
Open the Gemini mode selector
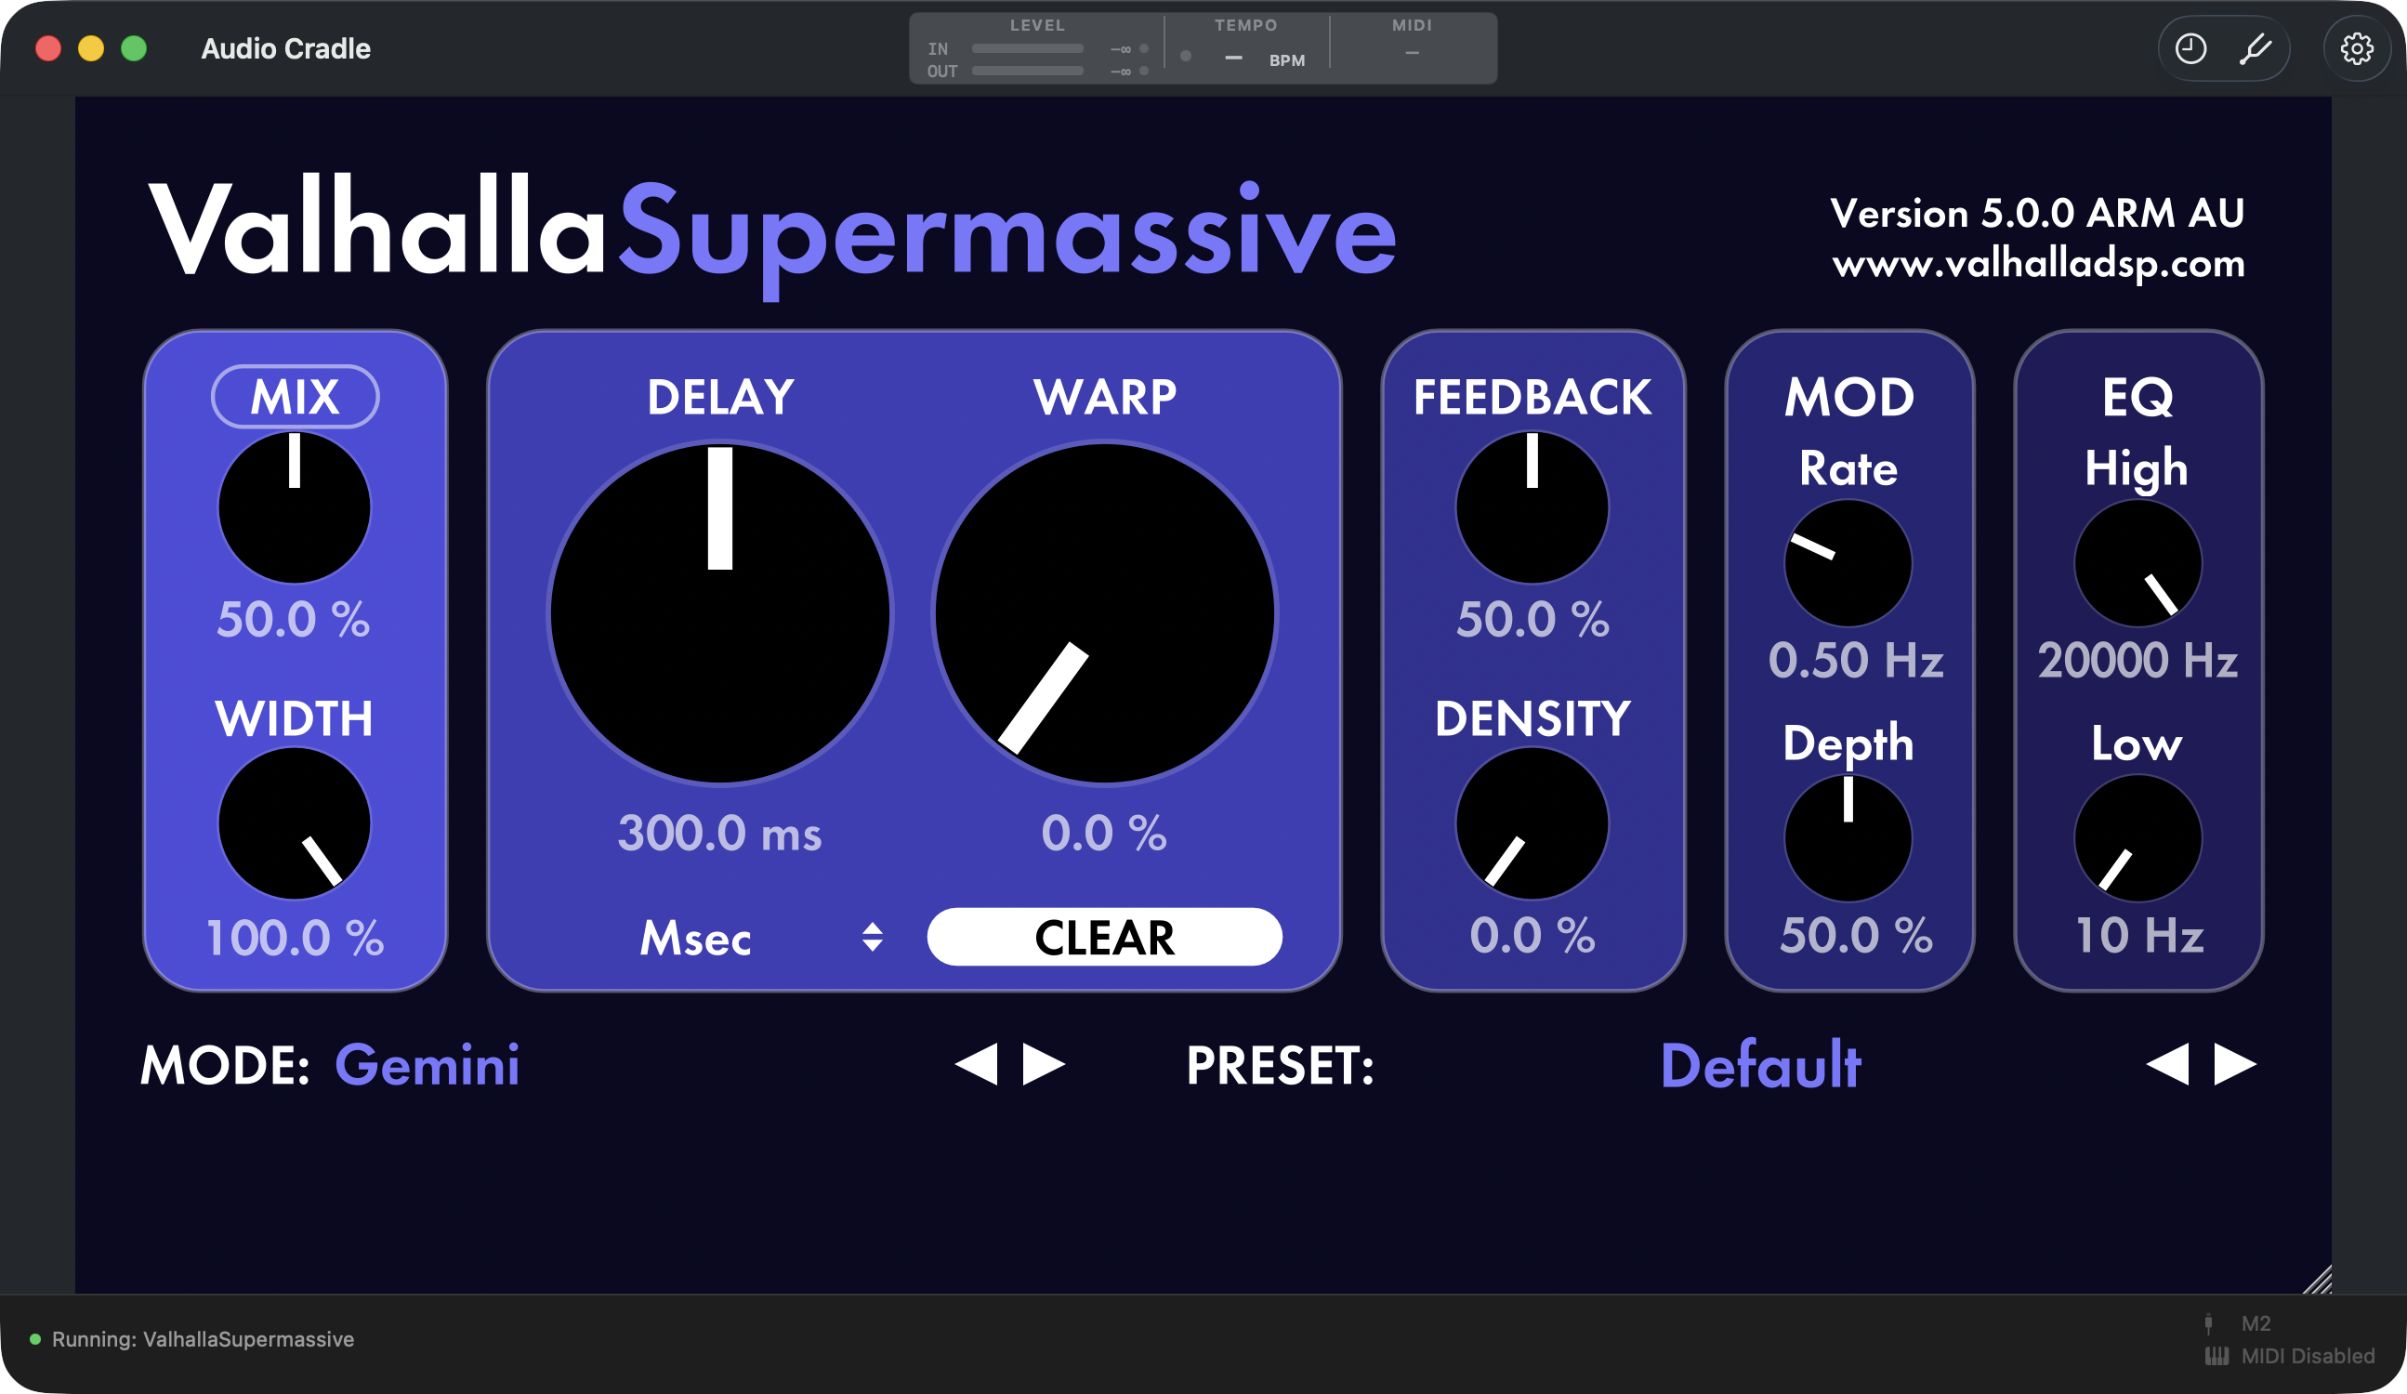[427, 1065]
